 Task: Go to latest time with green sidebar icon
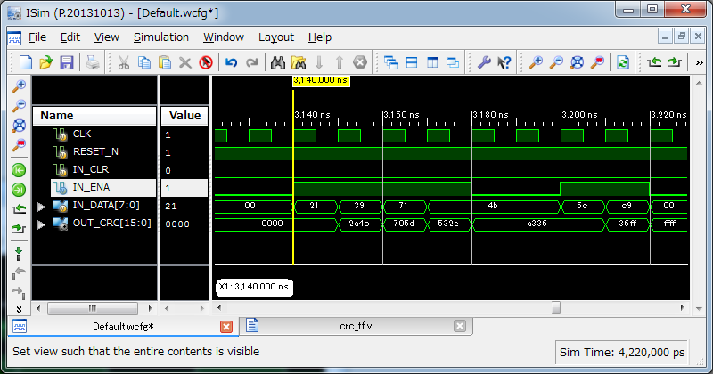click(x=19, y=190)
